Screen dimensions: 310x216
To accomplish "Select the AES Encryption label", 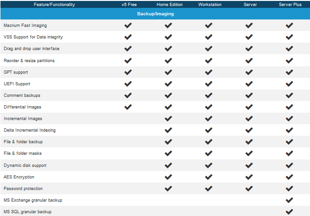I will coord(19,177).
